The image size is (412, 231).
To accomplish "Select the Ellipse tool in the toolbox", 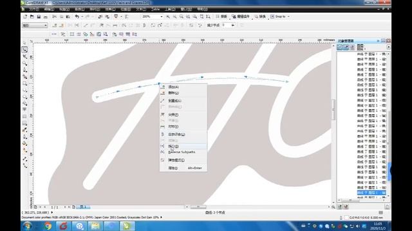I will tap(24, 90).
